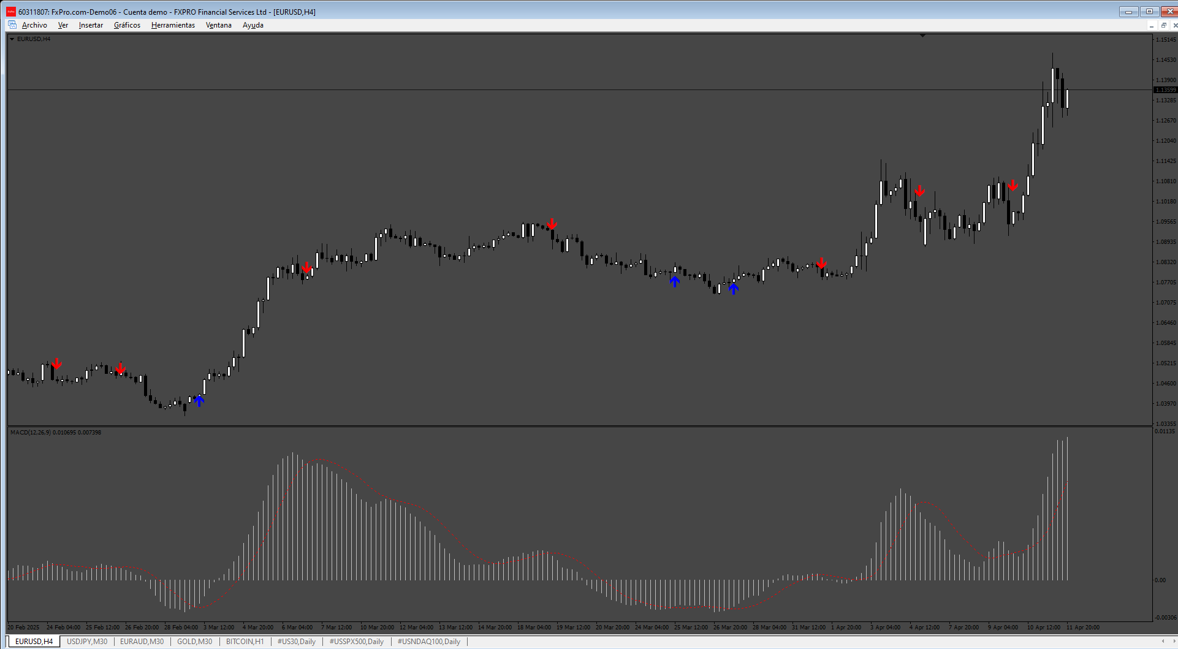Switch to the #US30,Daily chart tab
Viewport: 1178px width, 649px height.
pos(297,642)
